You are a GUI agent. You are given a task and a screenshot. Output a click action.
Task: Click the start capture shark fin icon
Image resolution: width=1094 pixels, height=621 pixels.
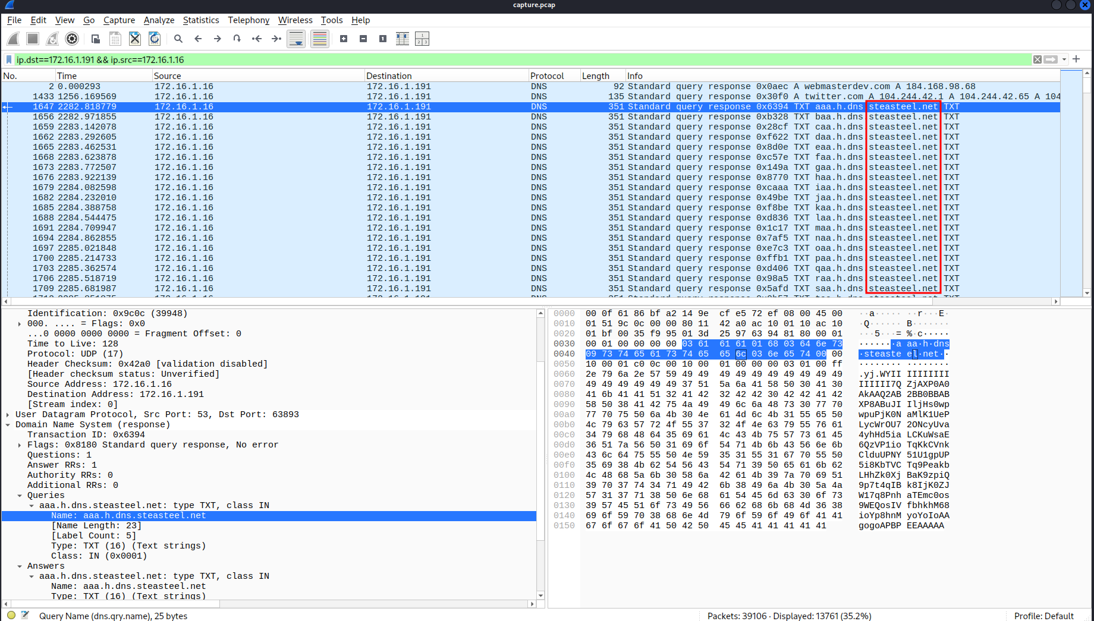13,39
